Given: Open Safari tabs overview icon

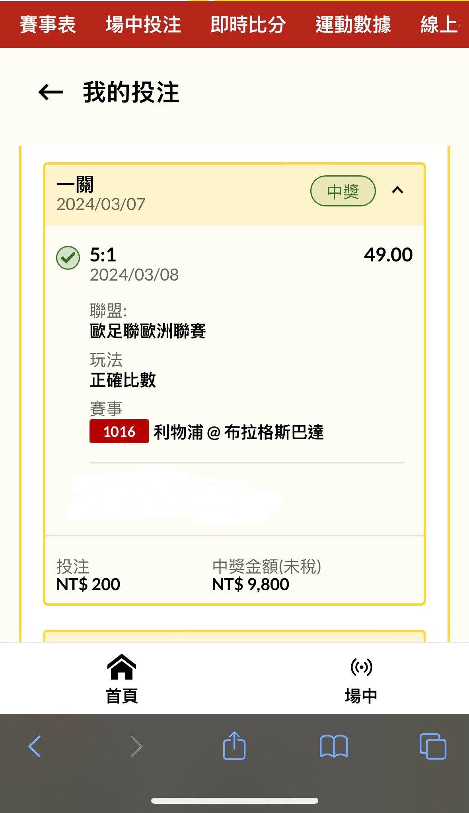Looking at the screenshot, I should 433,746.
